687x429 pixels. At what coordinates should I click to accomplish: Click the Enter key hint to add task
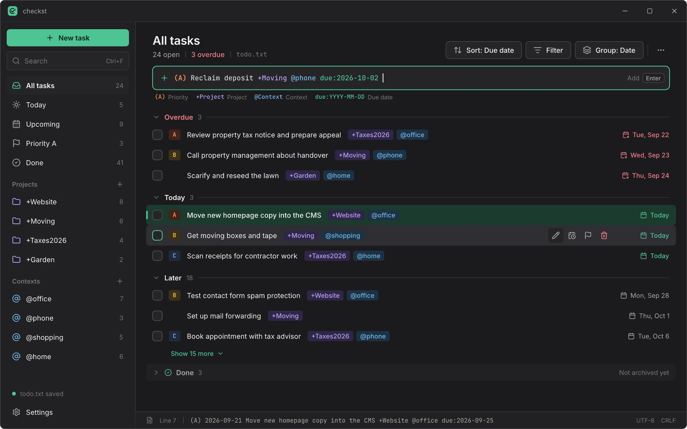point(653,78)
